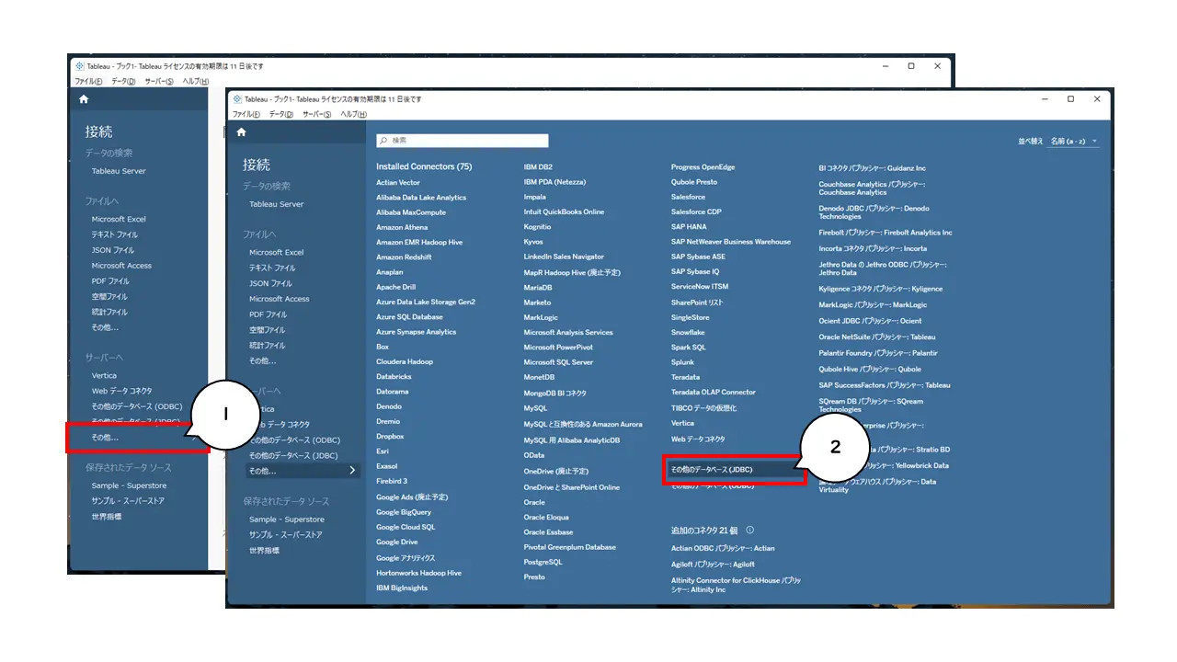Click the arrow beside その他... in front sidebar

point(352,471)
